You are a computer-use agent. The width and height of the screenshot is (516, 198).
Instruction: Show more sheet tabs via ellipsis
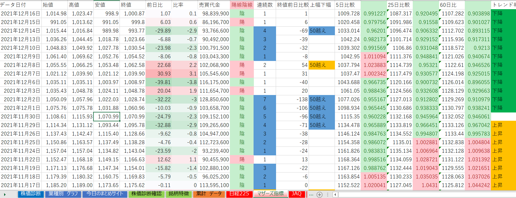(x=311, y=194)
